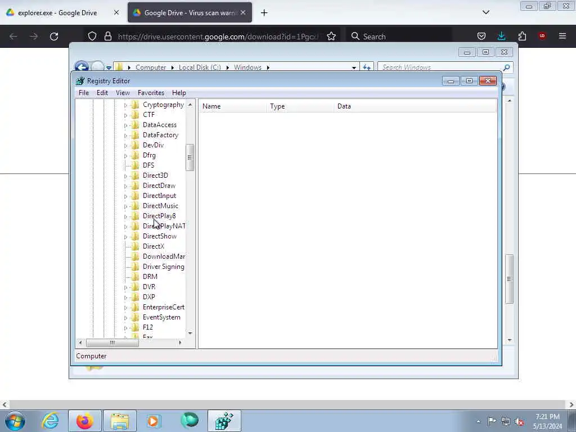The width and height of the screenshot is (576, 432).
Task: Open Windows Media Player from the taskbar
Action: [154, 421]
